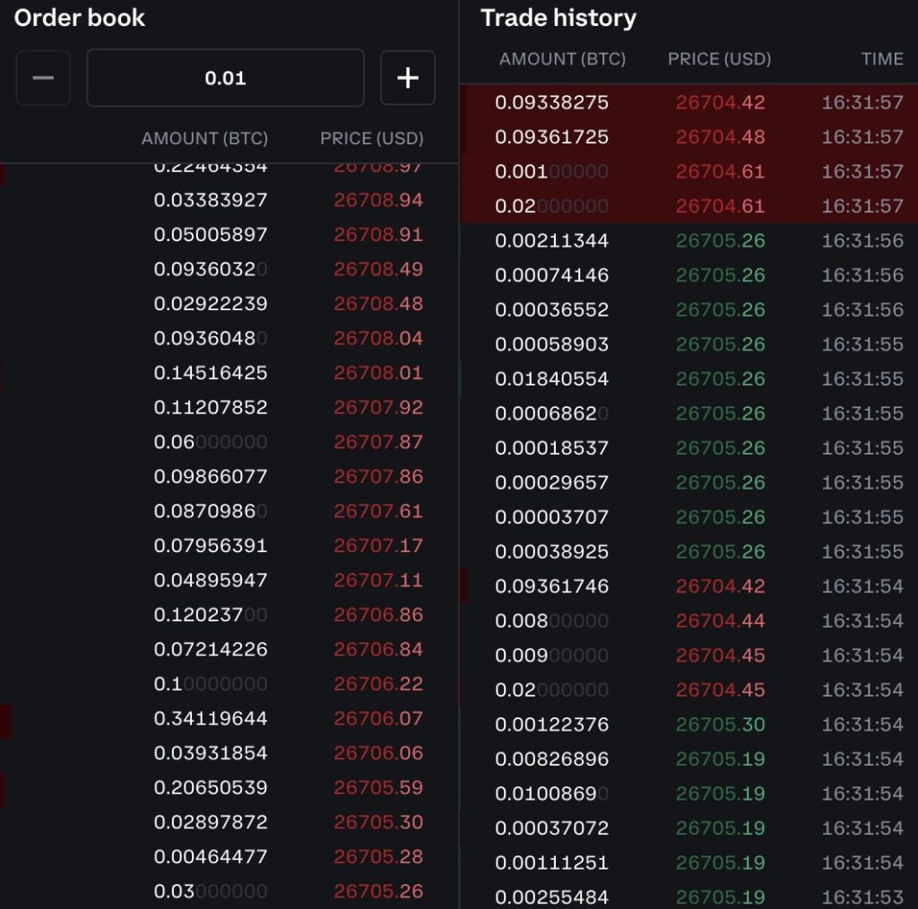
Task: Select the Trade history panel title
Action: pyautogui.click(x=559, y=18)
